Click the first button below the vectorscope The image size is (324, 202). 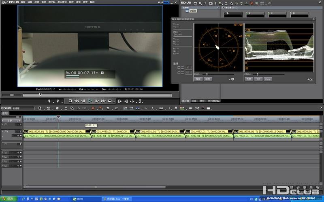pyautogui.click(x=198, y=79)
